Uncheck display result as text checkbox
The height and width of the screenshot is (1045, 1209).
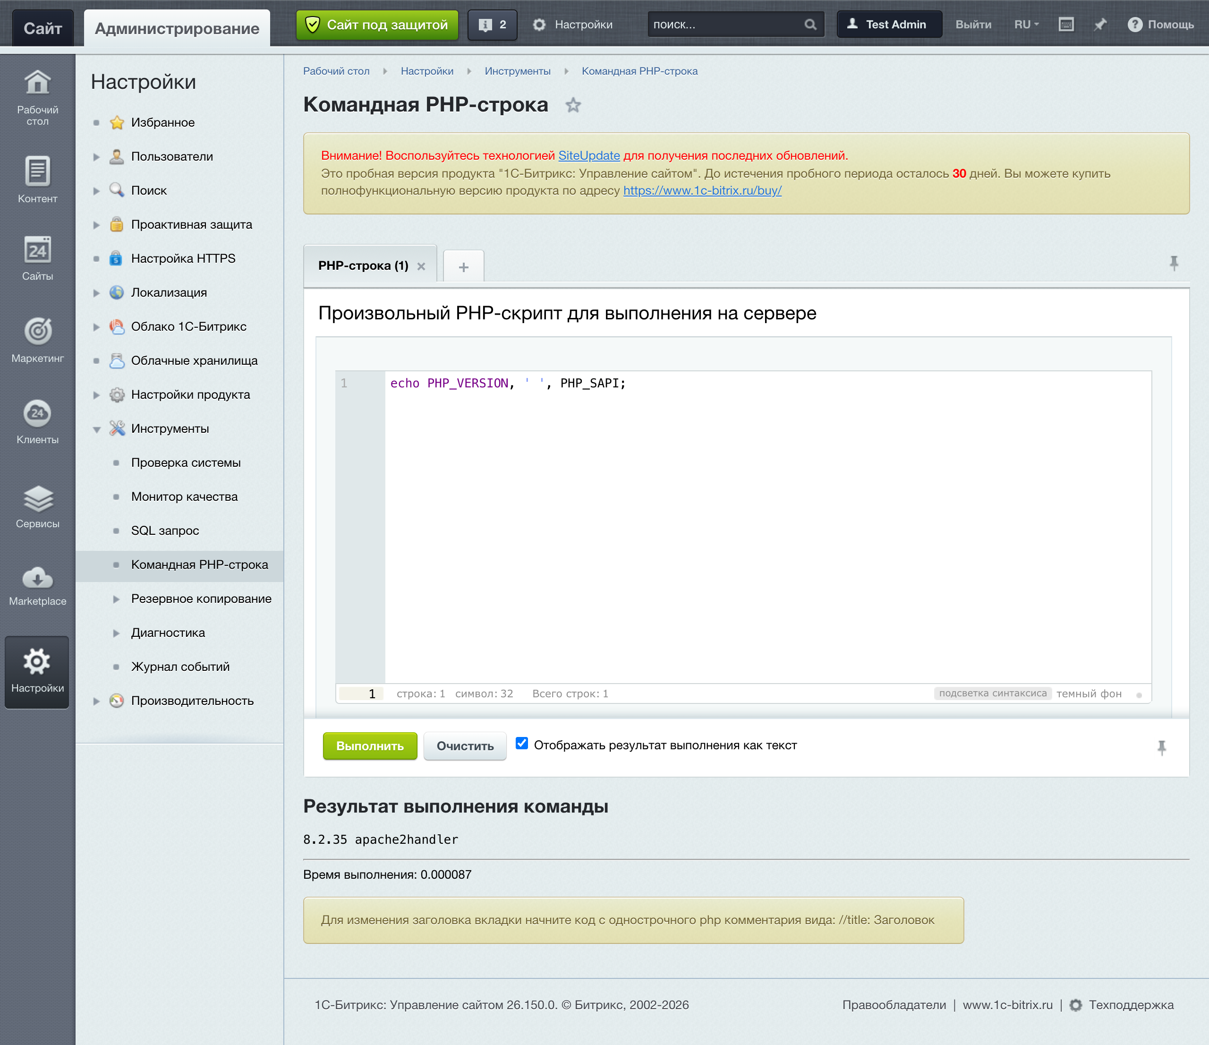522,743
